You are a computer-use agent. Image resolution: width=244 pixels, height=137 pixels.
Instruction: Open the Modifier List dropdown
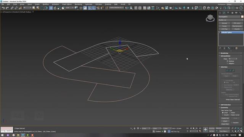click(x=231, y=20)
